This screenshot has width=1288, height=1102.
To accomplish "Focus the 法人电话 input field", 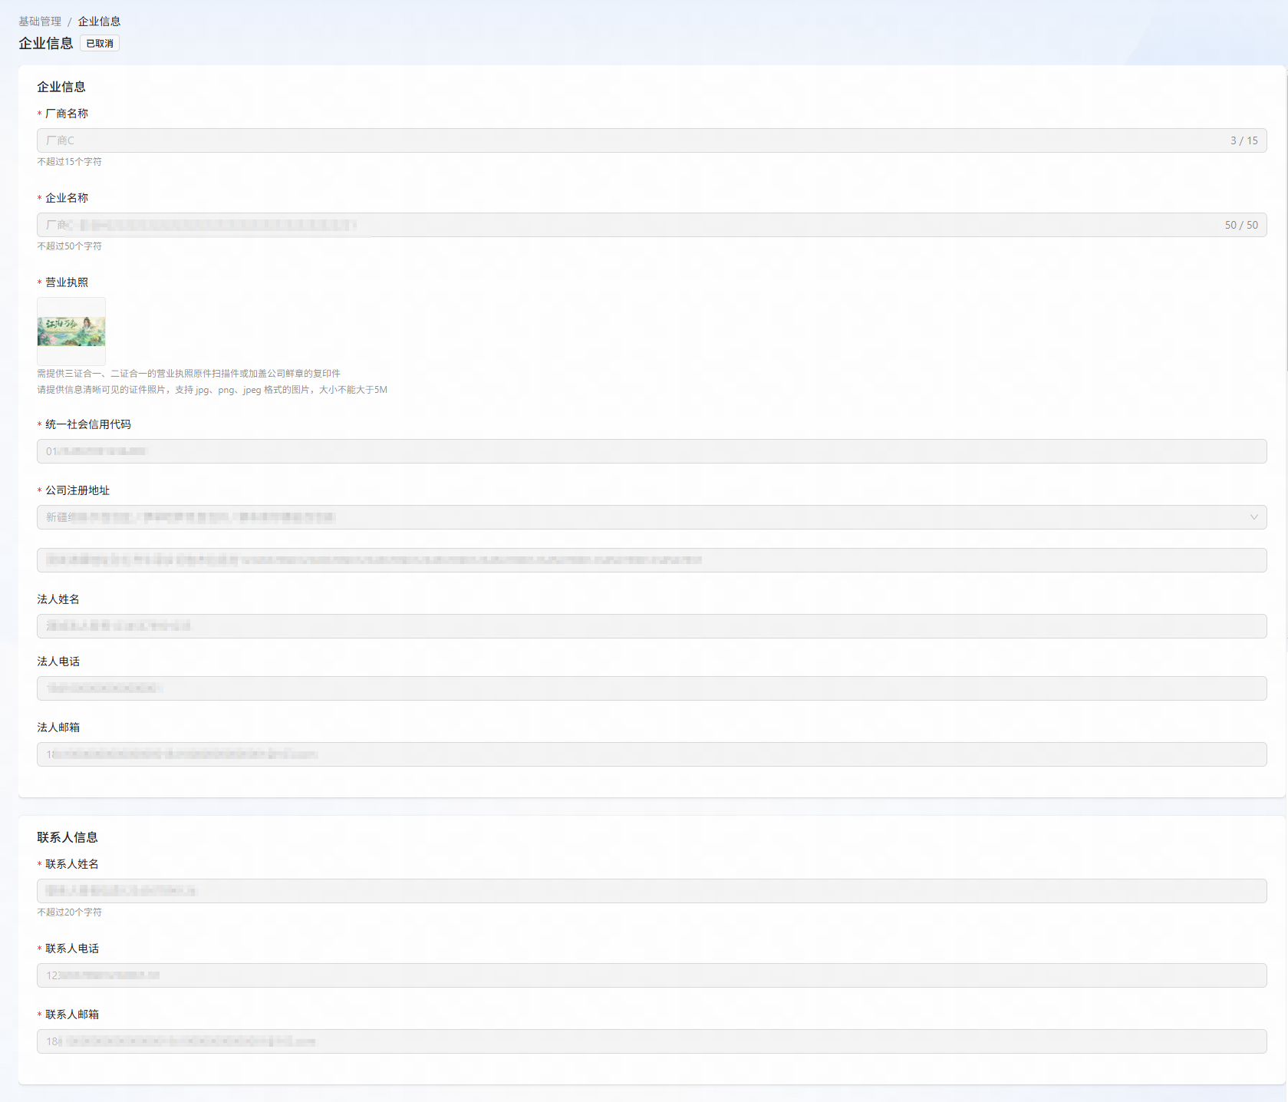I will [x=651, y=688].
